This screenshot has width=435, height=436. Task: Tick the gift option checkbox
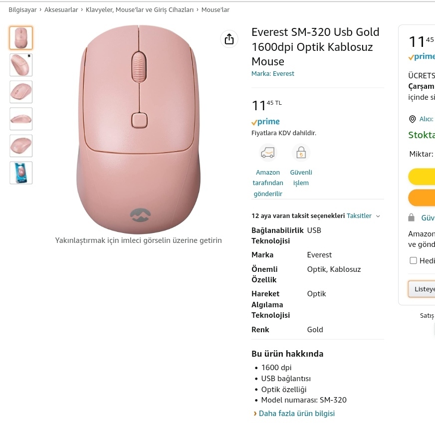tap(414, 260)
